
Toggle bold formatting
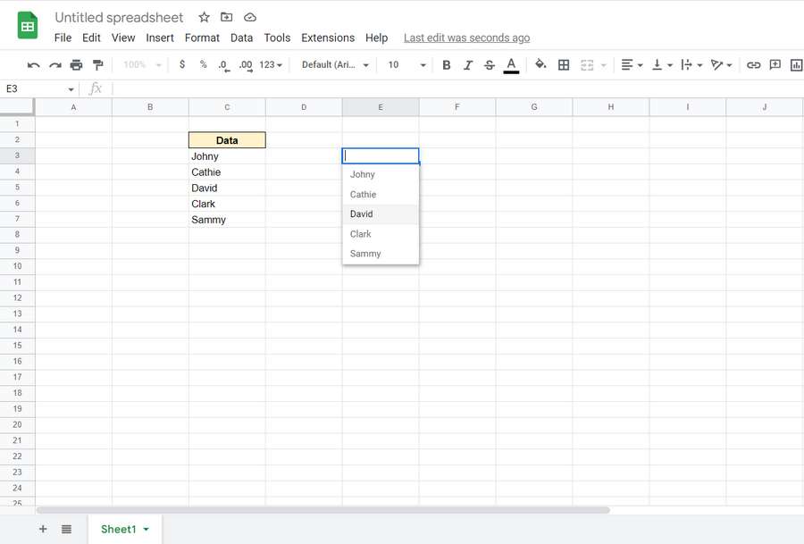tap(447, 65)
